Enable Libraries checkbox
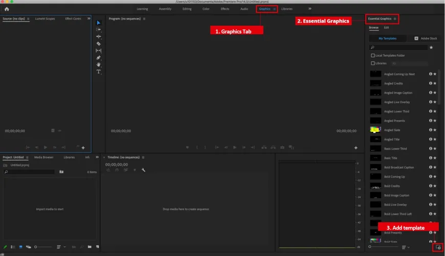The width and height of the screenshot is (445, 256). pos(373,63)
